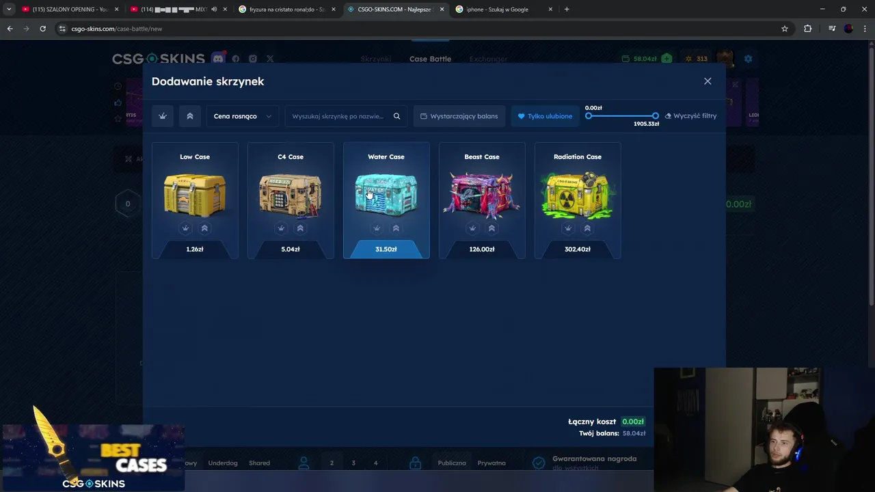
Task: Toggle Tylko ulubione favorites filter
Action: pyautogui.click(x=545, y=116)
